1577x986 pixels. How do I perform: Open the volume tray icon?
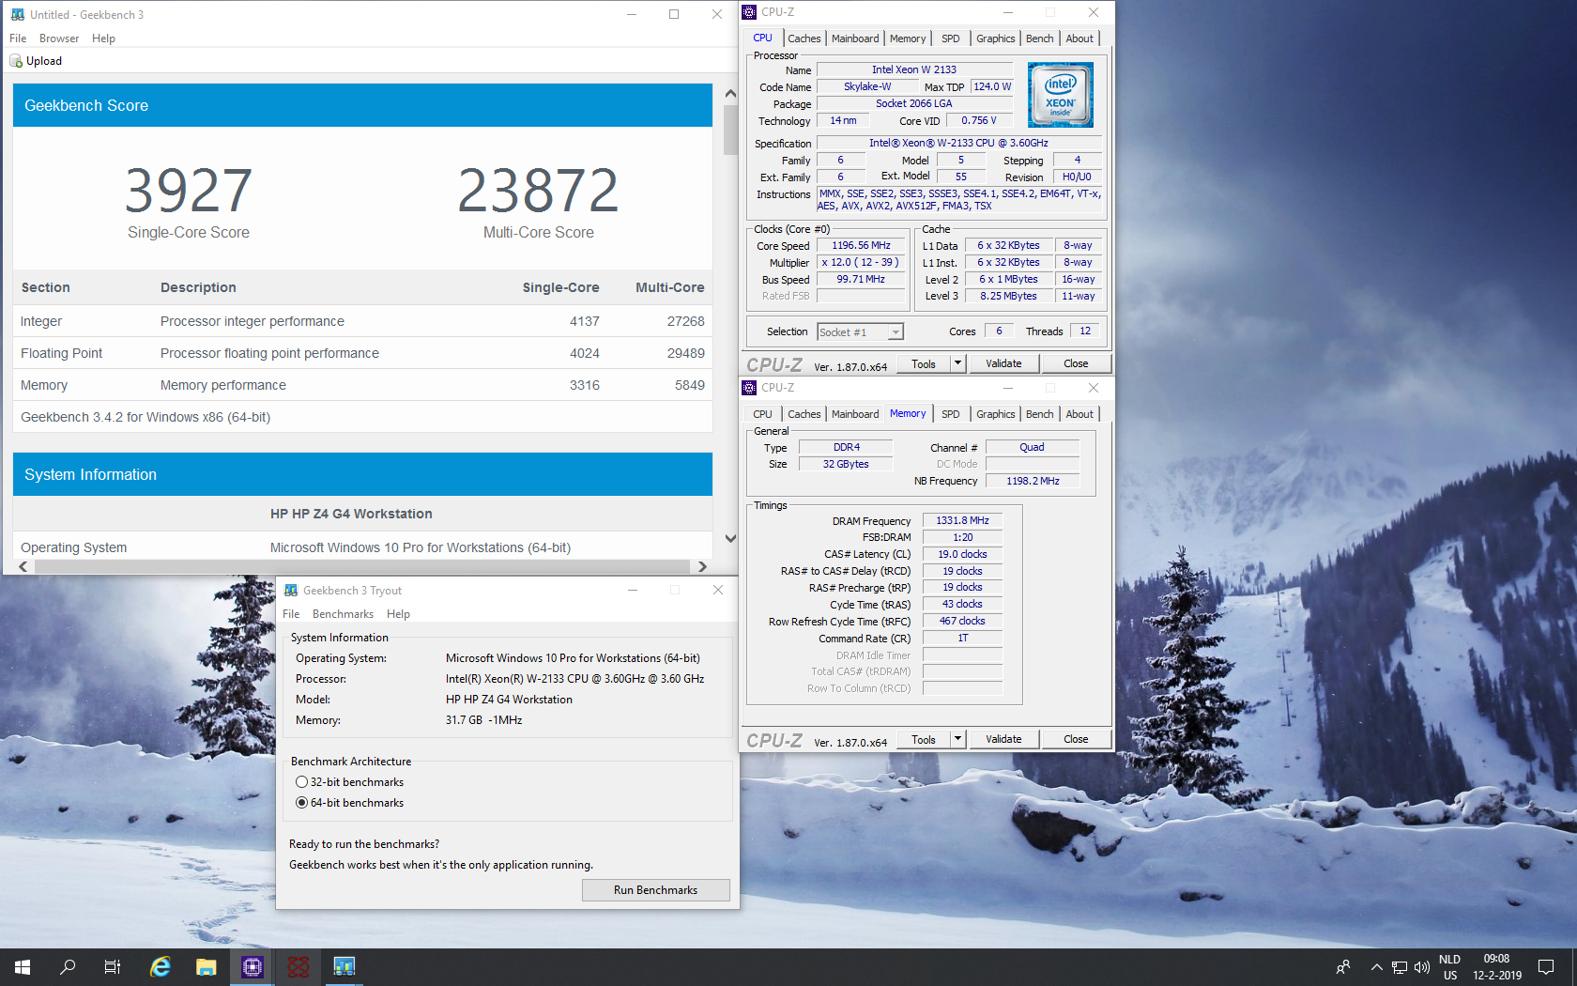[1421, 967]
